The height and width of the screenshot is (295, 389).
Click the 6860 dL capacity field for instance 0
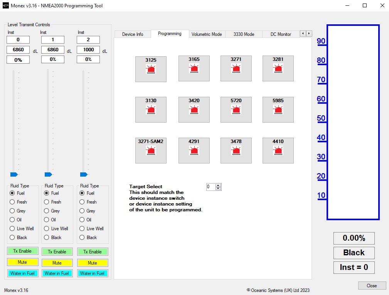(18, 50)
